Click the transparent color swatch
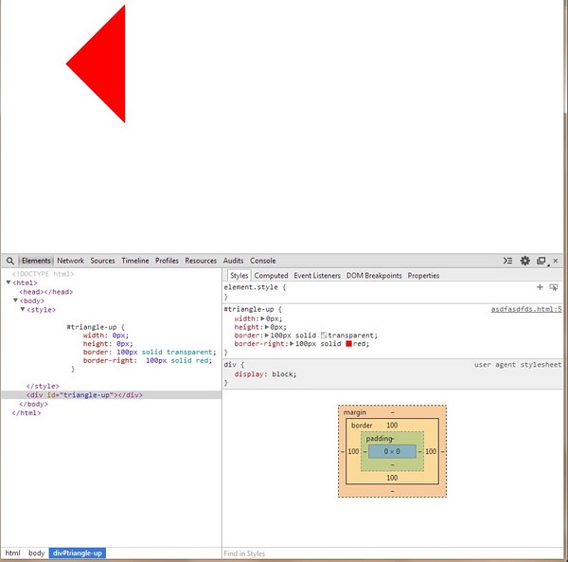568x562 pixels. [324, 335]
